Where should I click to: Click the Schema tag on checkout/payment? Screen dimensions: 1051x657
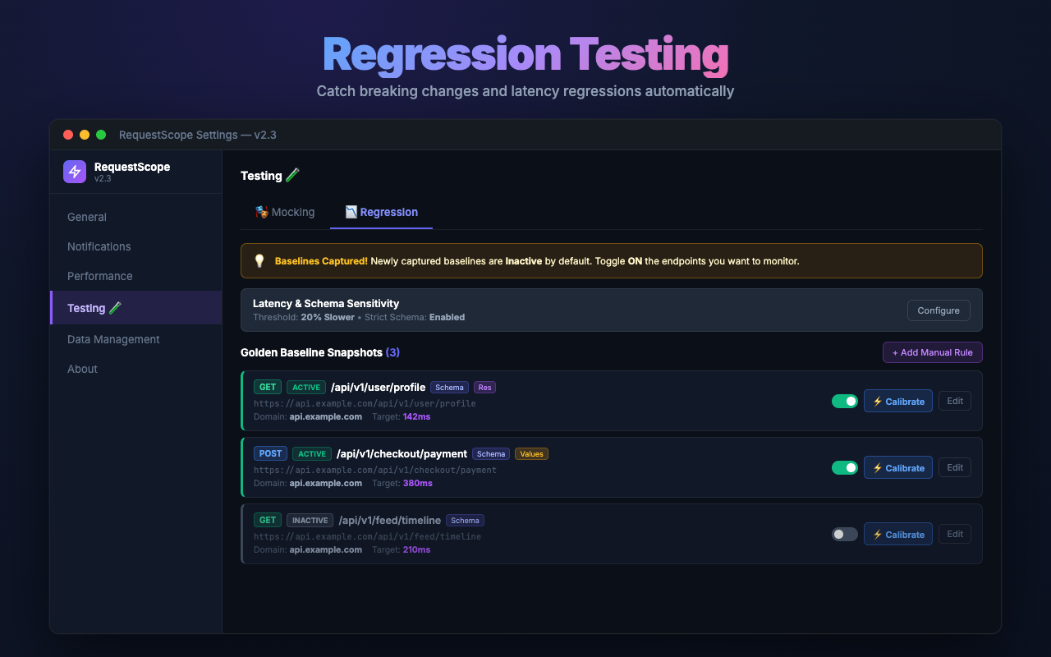click(x=491, y=454)
